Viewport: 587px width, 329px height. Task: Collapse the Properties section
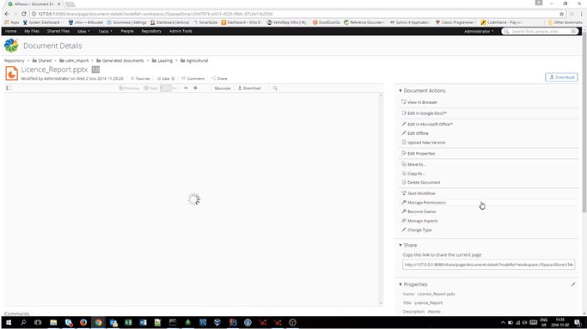pyautogui.click(x=401, y=284)
